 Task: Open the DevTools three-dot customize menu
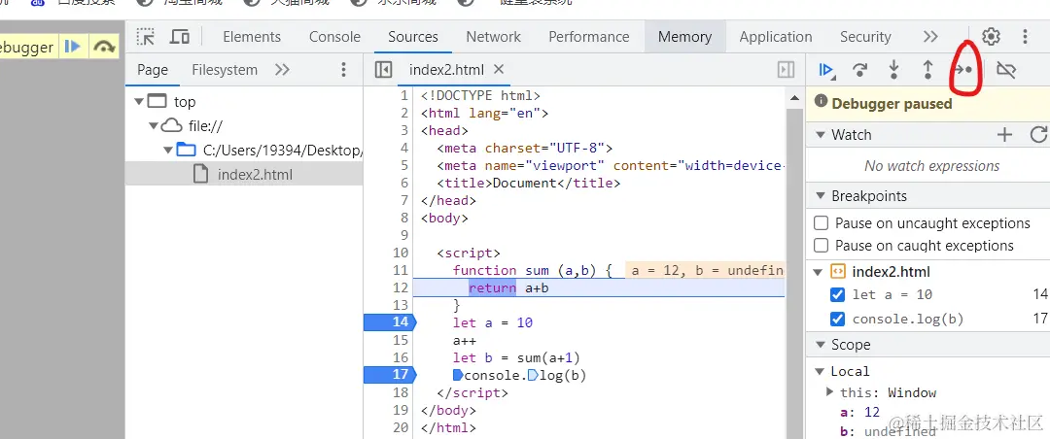(x=1025, y=36)
